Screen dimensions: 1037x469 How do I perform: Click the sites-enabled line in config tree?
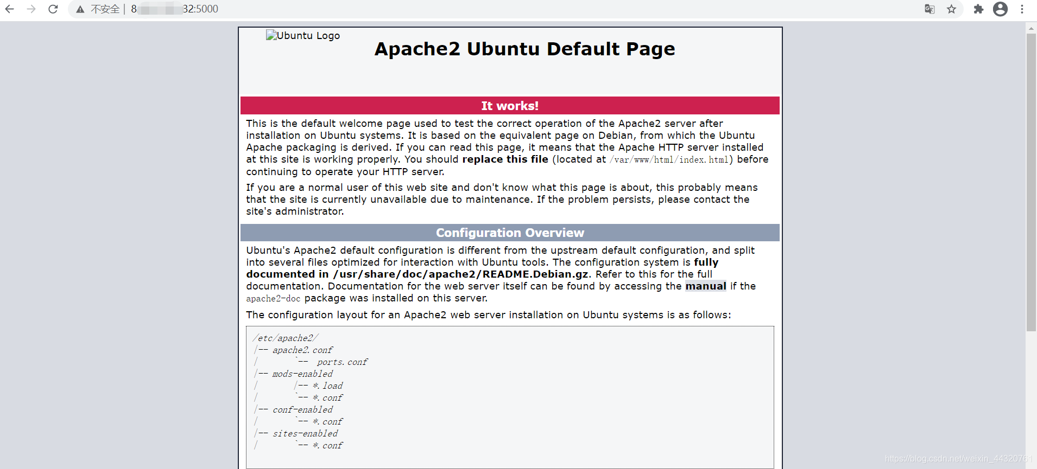pyautogui.click(x=305, y=434)
